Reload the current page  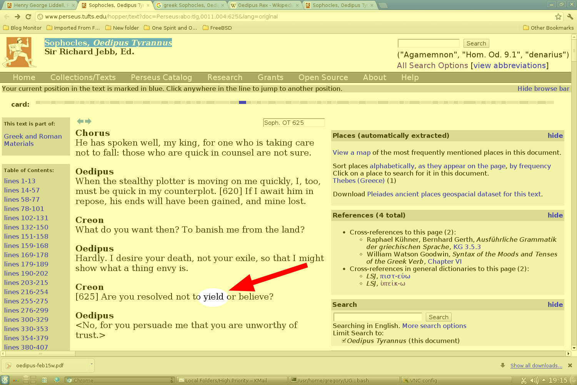click(28, 17)
